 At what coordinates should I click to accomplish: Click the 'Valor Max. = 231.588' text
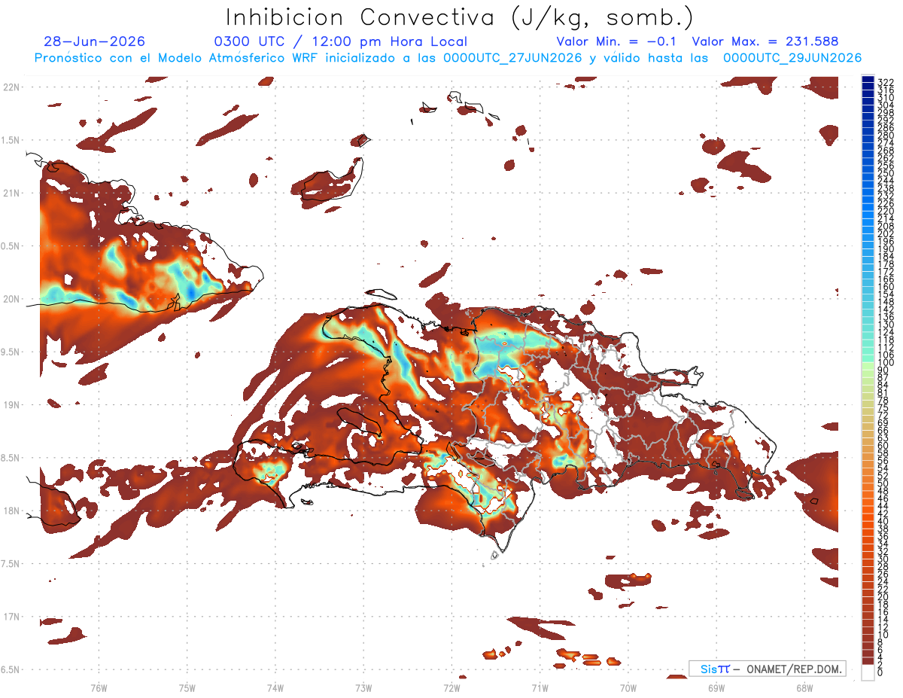click(765, 41)
